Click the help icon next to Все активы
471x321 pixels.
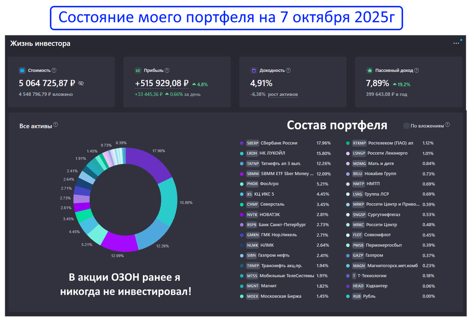point(56,125)
